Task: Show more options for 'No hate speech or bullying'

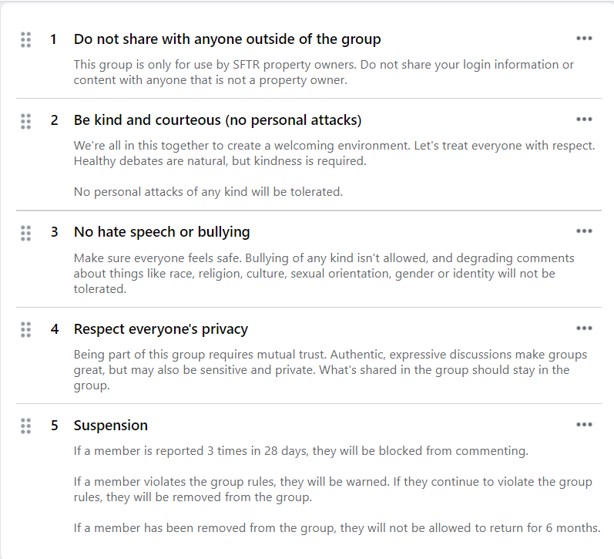Action: pos(584,231)
